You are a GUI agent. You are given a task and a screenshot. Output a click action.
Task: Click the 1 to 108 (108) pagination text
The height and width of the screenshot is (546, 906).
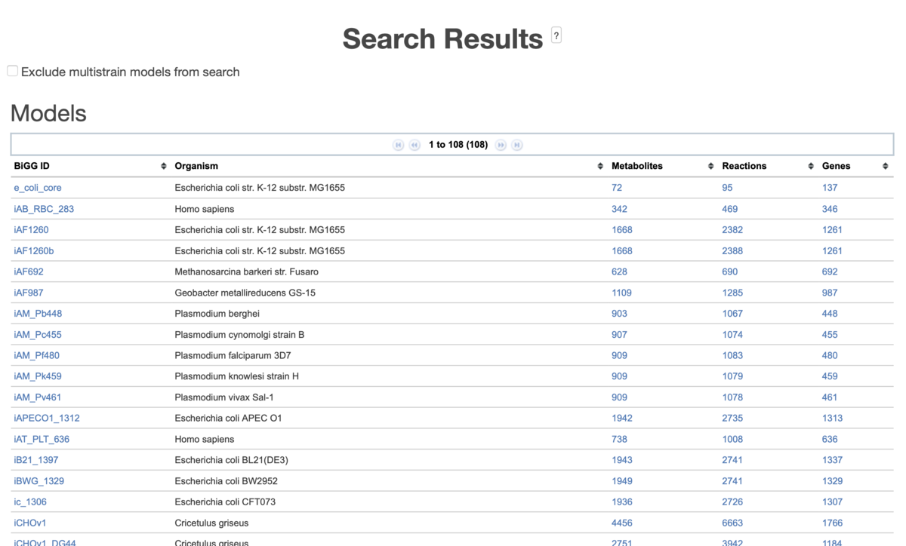tap(458, 145)
